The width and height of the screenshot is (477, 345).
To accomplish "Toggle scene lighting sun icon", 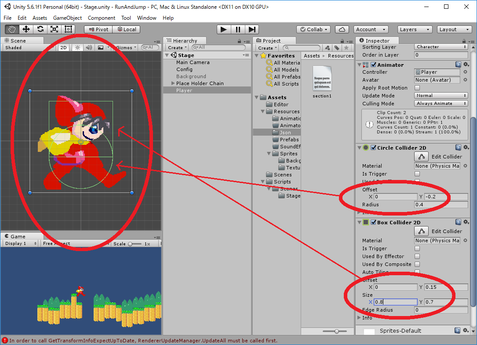I will tap(77, 48).
